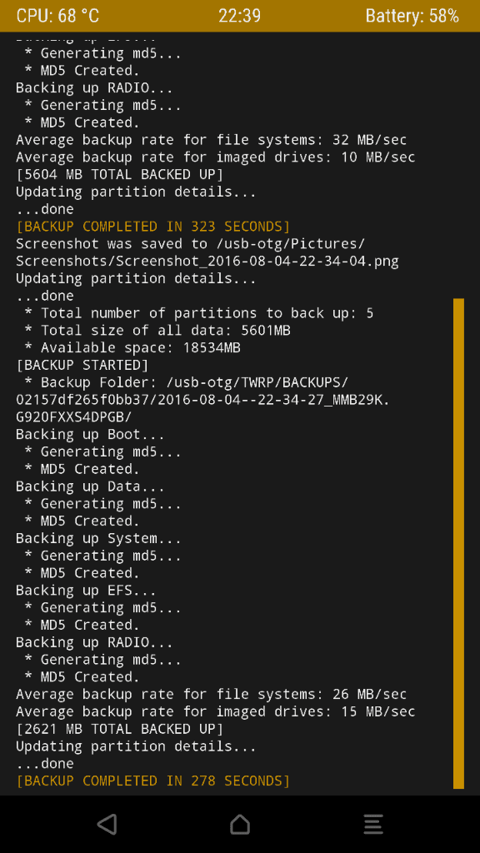The height and width of the screenshot is (853, 480).
Task: Click the 2621 MB TOTAL BACKED UP line
Action: (x=119, y=728)
